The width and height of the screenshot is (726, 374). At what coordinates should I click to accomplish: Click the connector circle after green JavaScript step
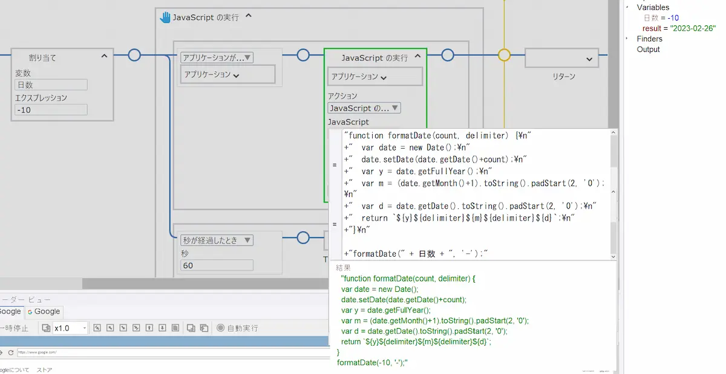[448, 55]
